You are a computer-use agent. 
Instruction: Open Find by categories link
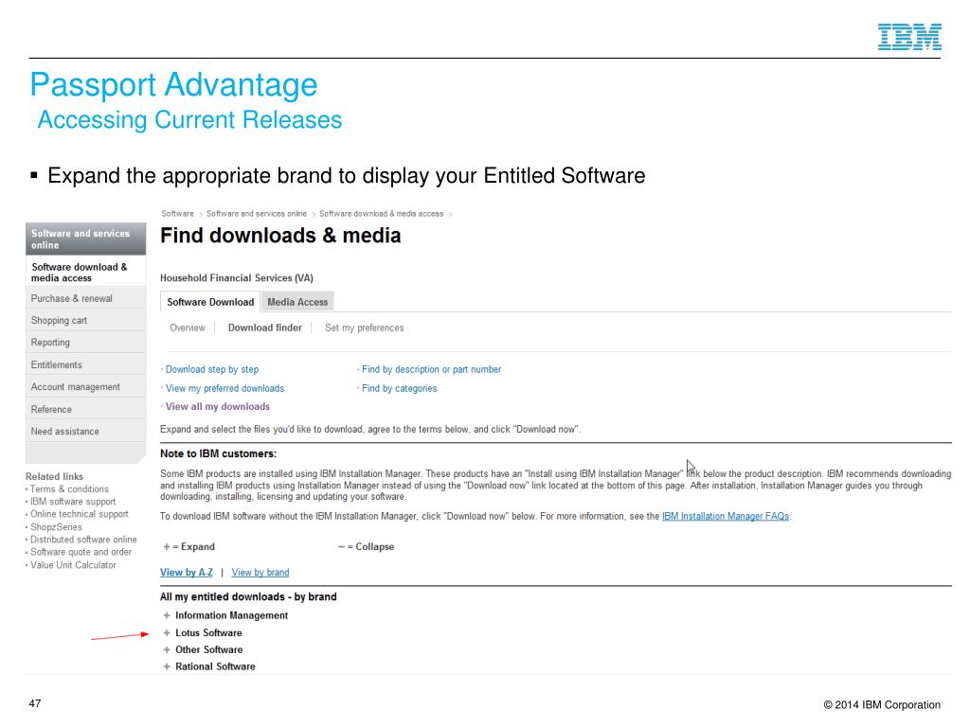(x=399, y=388)
